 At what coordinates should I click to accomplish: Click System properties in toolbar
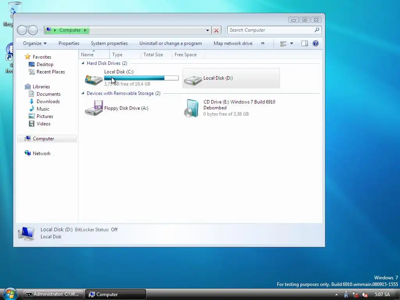[109, 43]
